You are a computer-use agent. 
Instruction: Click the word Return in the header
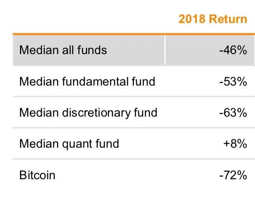coord(228,19)
